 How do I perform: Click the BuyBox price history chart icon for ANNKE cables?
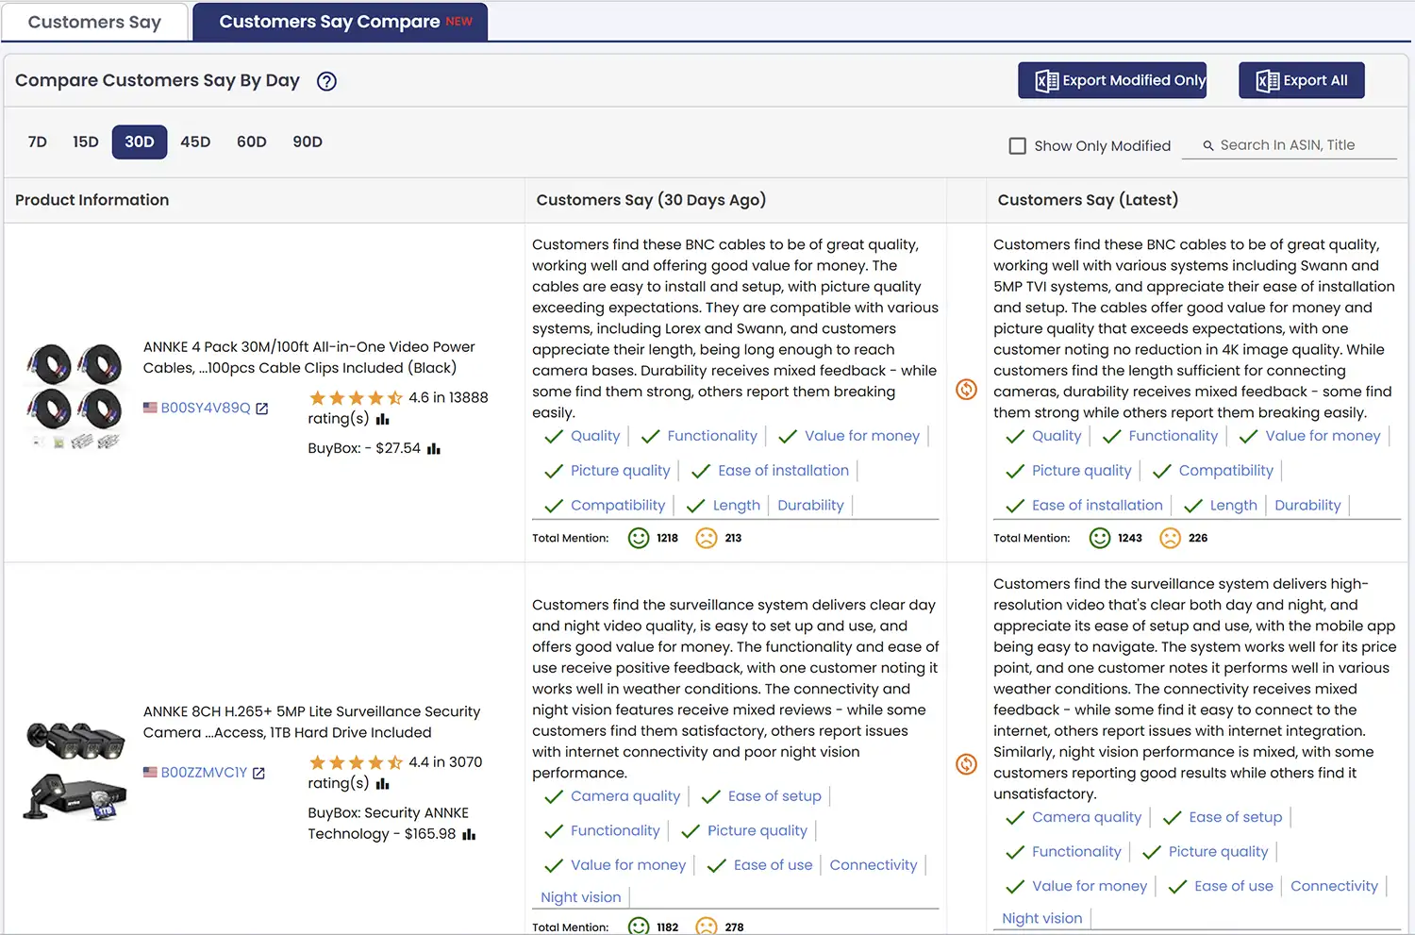coord(433,449)
